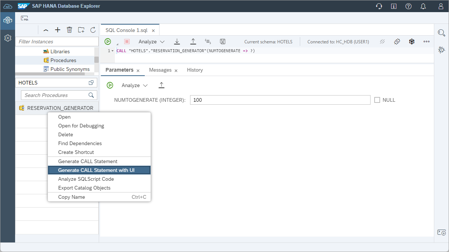Choose Generate CALL Statement with UI
The image size is (449, 252).
point(99,170)
